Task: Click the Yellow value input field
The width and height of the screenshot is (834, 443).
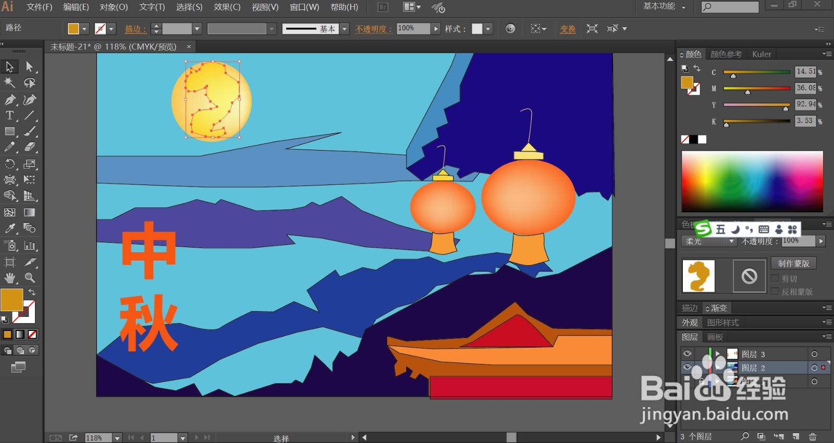Action: [x=805, y=104]
